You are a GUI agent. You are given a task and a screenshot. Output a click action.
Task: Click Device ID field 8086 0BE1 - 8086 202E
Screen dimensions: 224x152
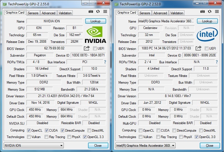pyautogui.click(x=200, y=55)
